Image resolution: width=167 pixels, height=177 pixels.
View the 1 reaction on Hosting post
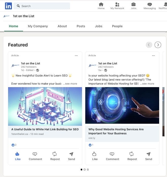click(x=91, y=145)
